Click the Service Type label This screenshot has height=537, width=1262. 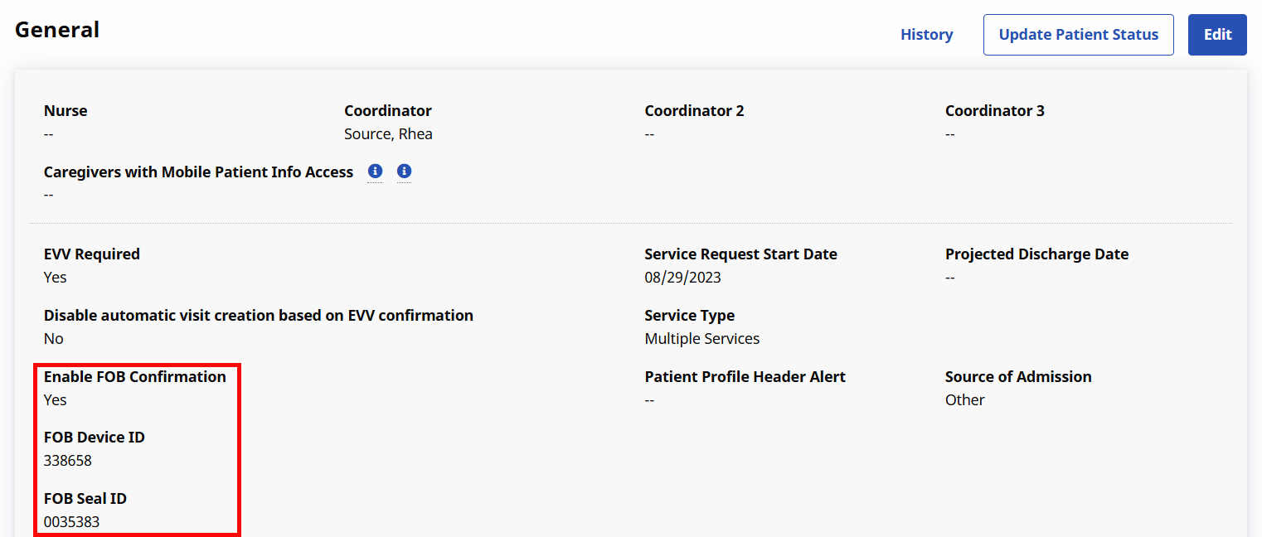pyautogui.click(x=689, y=315)
